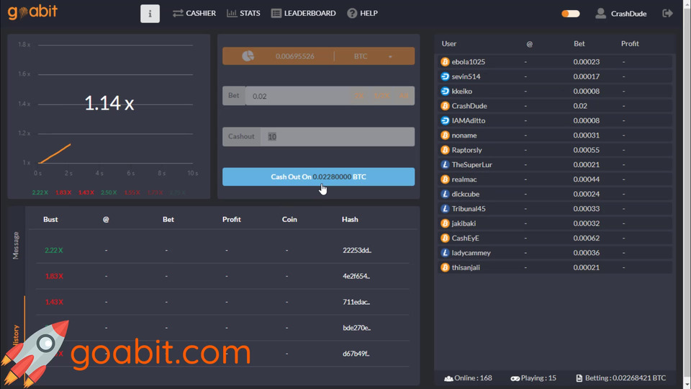Click the Cashout multiplier input field
This screenshot has width=691, height=389.
[338, 137]
